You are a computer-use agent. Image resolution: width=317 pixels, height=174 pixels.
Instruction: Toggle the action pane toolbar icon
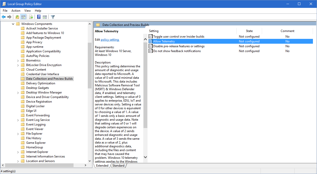[45, 17]
